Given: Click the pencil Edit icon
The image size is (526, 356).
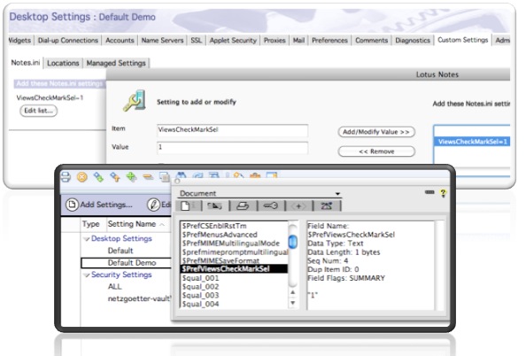Looking at the screenshot, I should pyautogui.click(x=153, y=205).
